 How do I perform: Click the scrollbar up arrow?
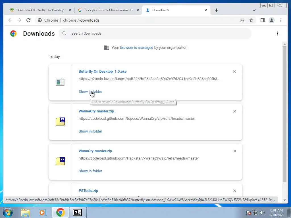coord(284,44)
